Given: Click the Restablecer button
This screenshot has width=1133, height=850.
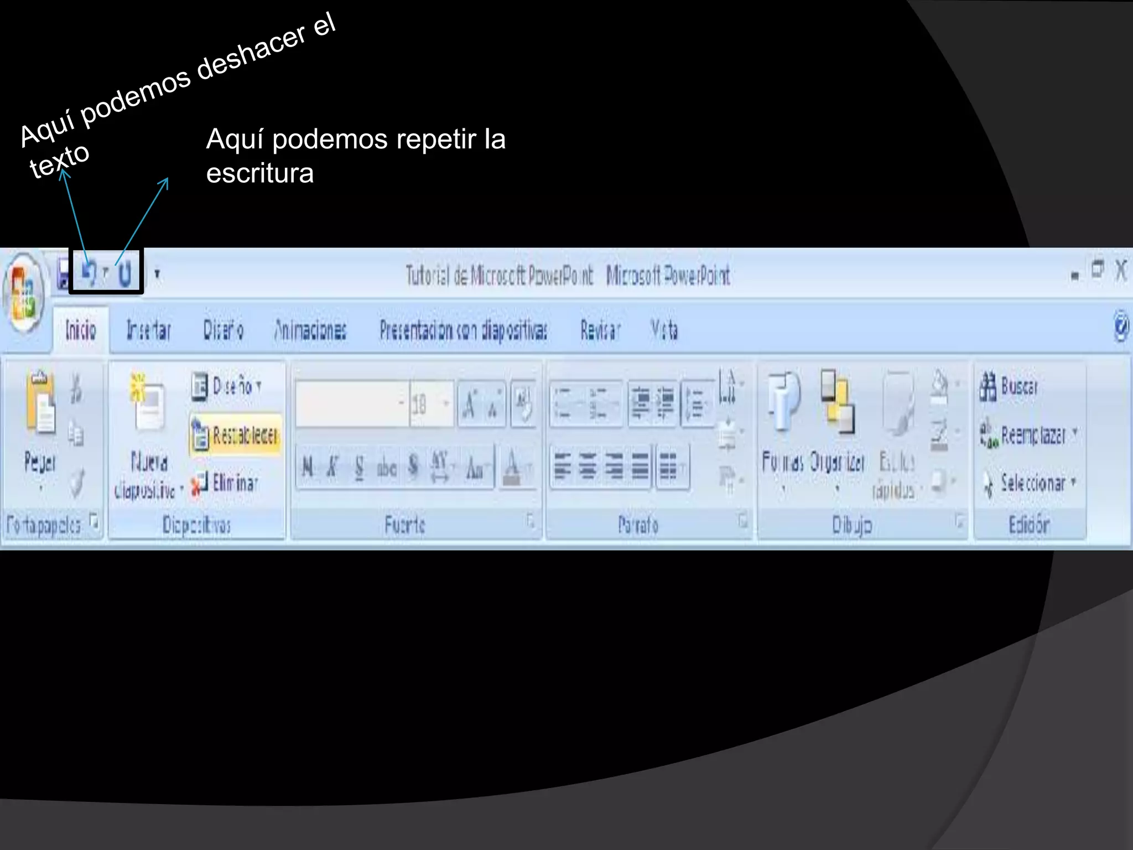Looking at the screenshot, I should click(x=235, y=436).
